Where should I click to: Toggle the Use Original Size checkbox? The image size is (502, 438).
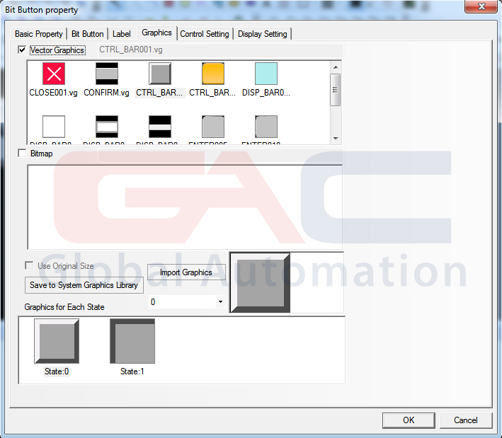(x=29, y=265)
